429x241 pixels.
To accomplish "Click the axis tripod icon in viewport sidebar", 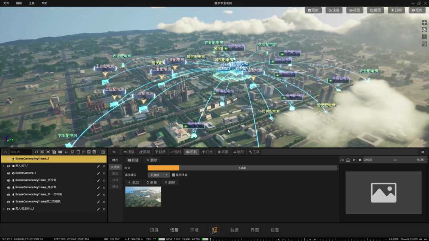I will pos(424,36).
